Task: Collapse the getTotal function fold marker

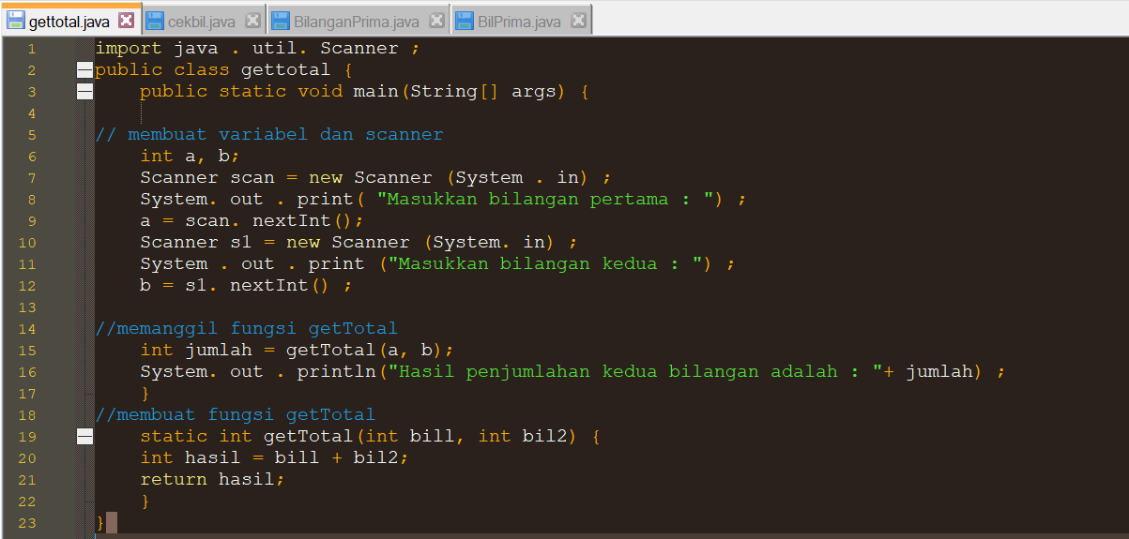Action: (x=84, y=436)
